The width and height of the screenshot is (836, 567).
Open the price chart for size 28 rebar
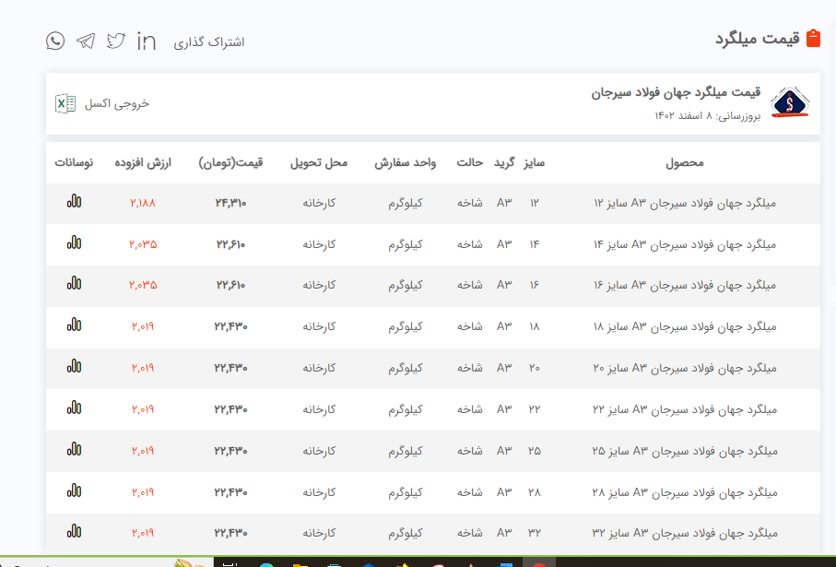click(74, 490)
